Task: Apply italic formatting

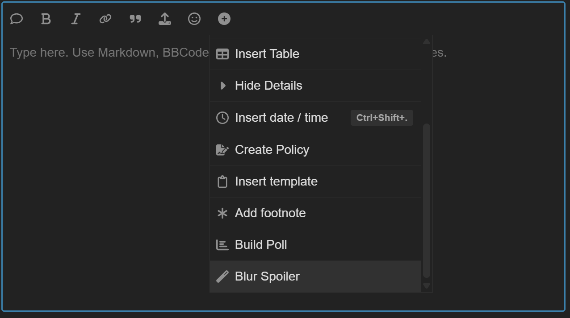Action: click(75, 19)
